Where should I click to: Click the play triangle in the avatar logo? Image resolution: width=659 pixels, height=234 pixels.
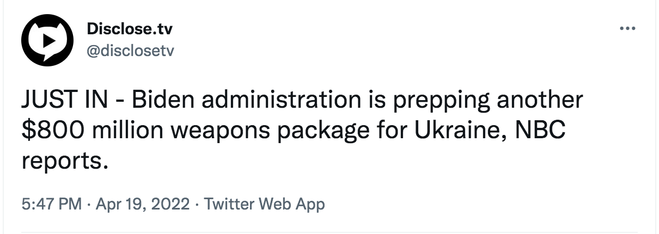click(48, 40)
